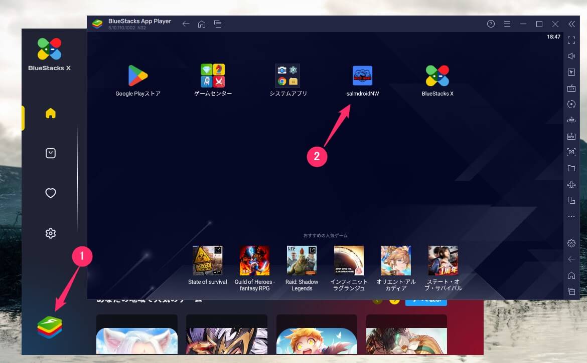This screenshot has width=587, height=363.
Task: Expand more tools via three-dots icon
Action: (x=571, y=216)
